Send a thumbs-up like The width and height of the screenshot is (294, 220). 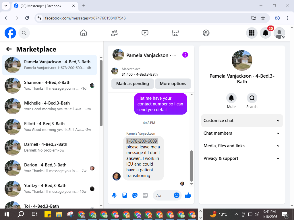(188, 195)
